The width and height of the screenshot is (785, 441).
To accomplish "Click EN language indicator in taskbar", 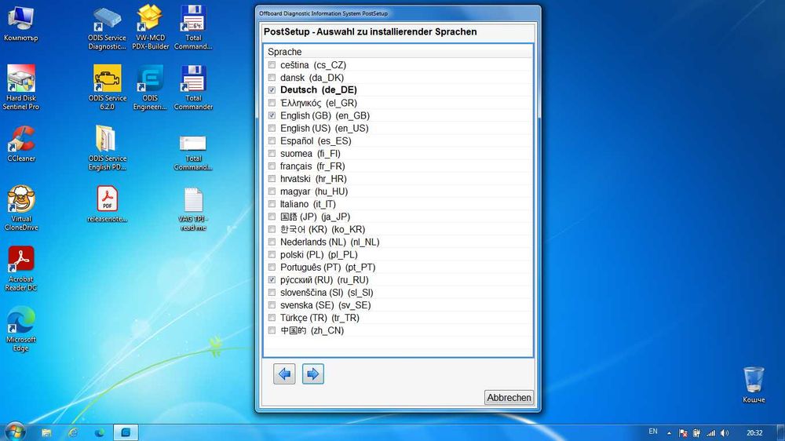I will tap(653, 432).
